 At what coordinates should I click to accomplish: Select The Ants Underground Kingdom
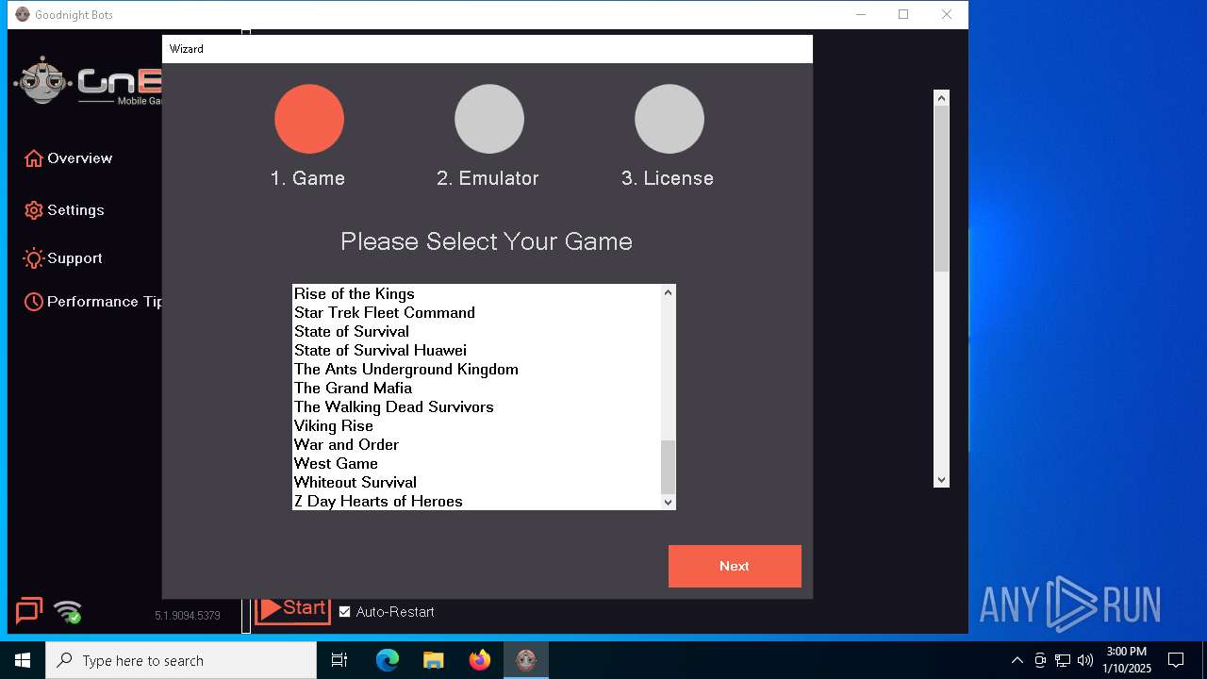coord(477,369)
